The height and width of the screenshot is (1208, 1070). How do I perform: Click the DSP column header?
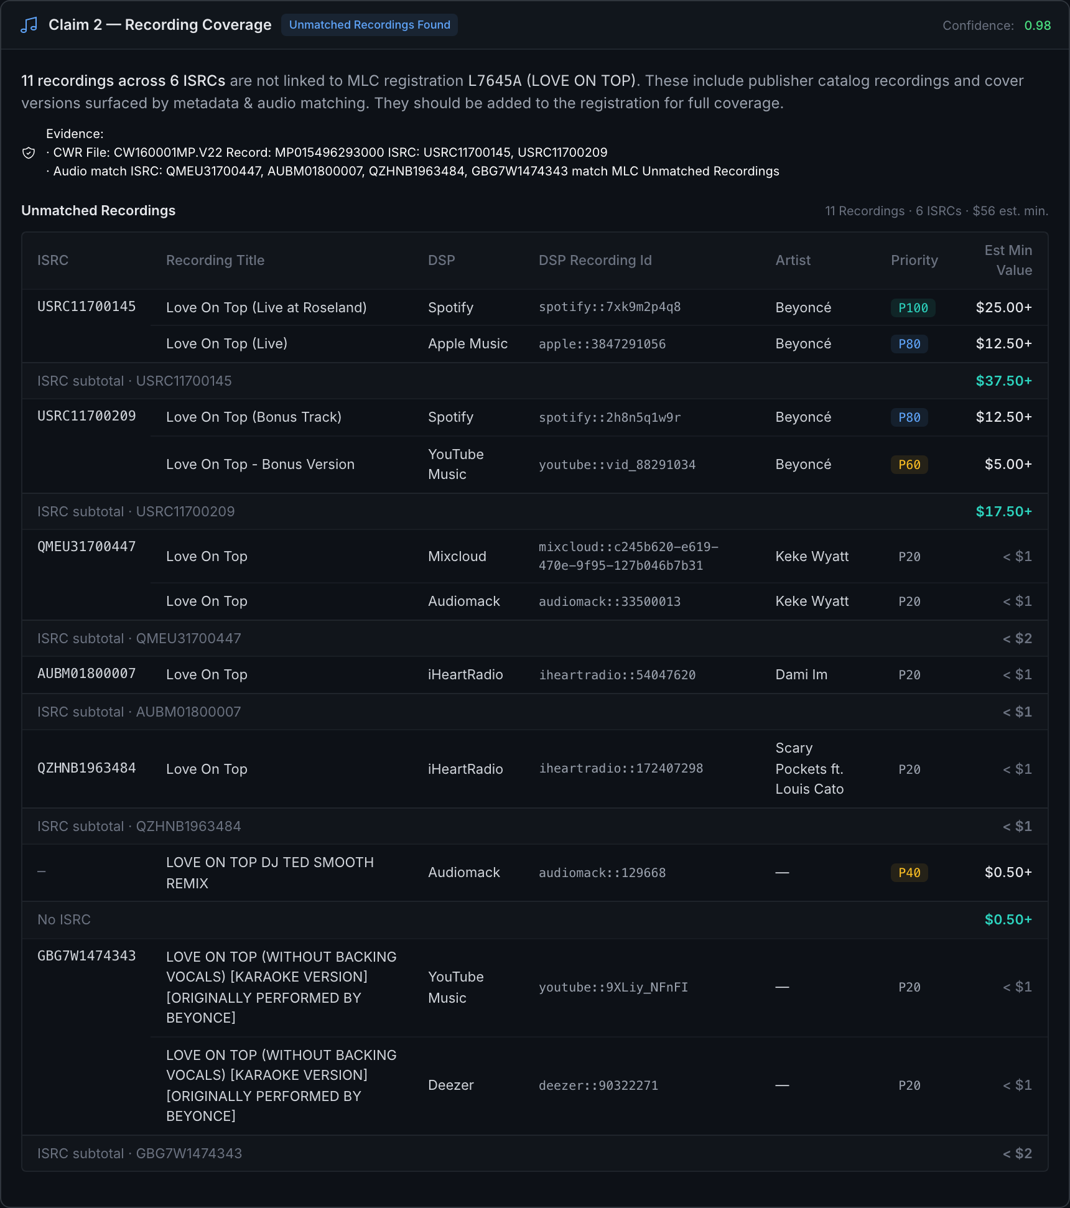coord(441,260)
